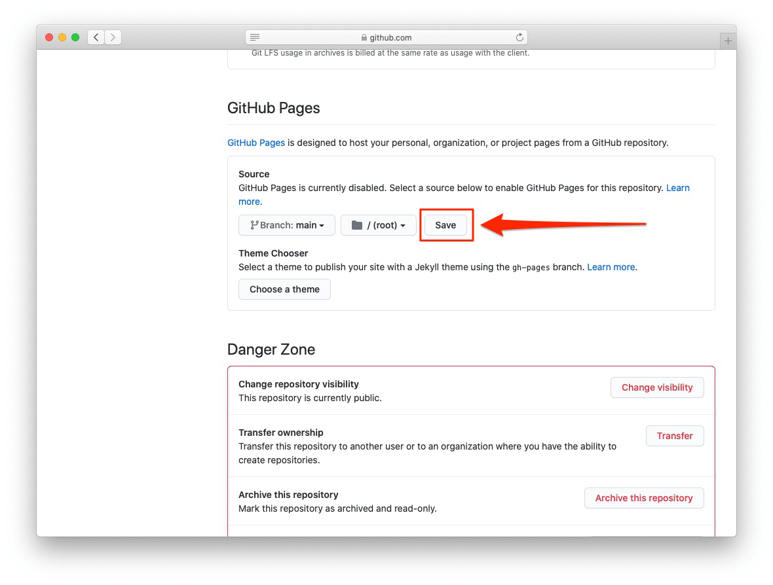Image resolution: width=773 pixels, height=585 pixels.
Task: Click the Transfer ownership button
Action: 675,436
